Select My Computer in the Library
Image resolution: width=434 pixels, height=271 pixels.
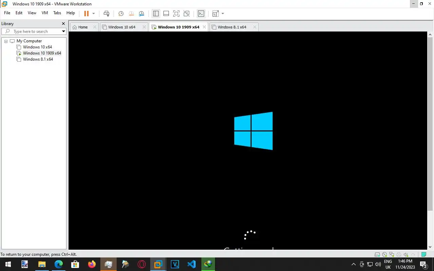pos(29,41)
